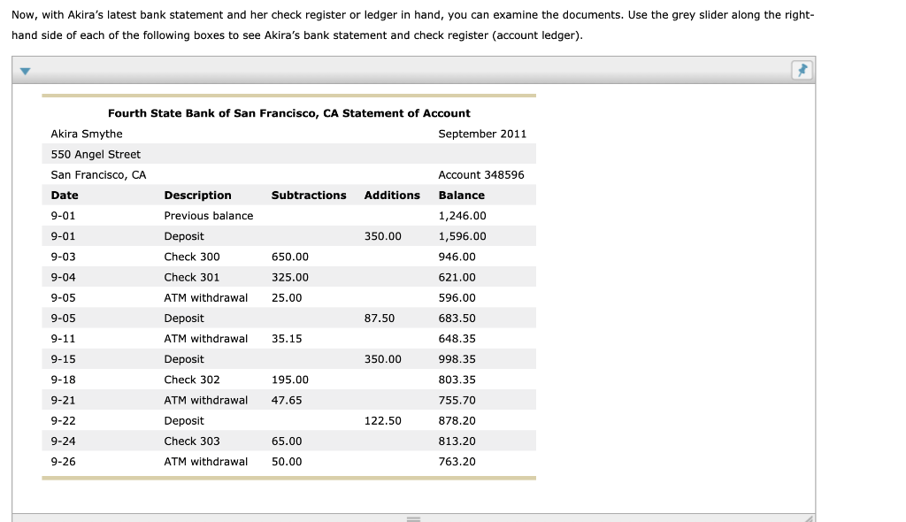The height and width of the screenshot is (522, 906).
Task: Click the 9-15 Deposit row
Action: 184,358
